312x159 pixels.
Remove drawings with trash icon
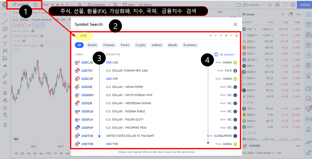(x=5, y=125)
